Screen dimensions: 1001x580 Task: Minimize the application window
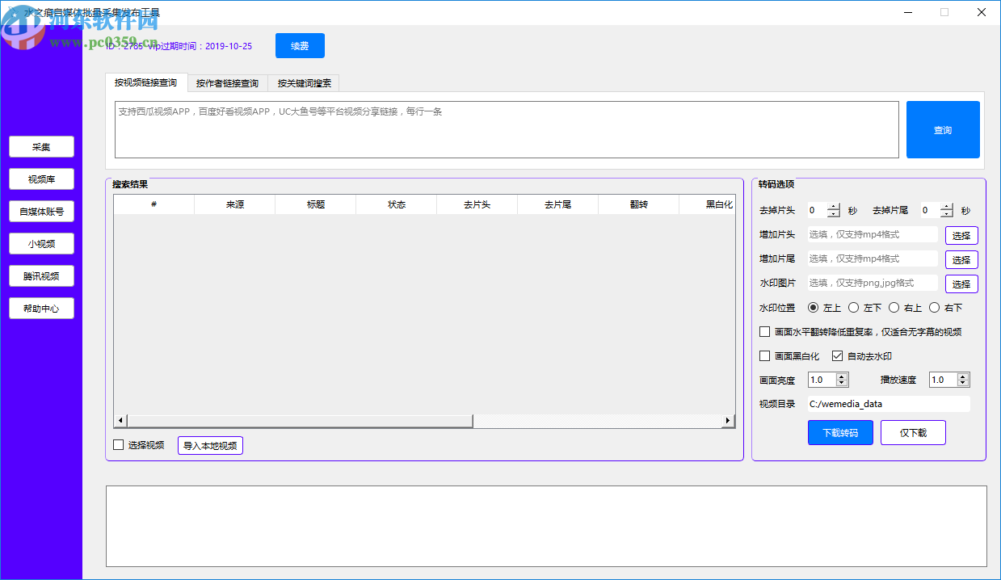[x=908, y=12]
